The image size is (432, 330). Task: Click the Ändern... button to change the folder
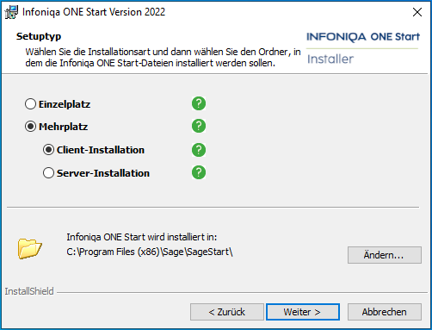point(385,255)
